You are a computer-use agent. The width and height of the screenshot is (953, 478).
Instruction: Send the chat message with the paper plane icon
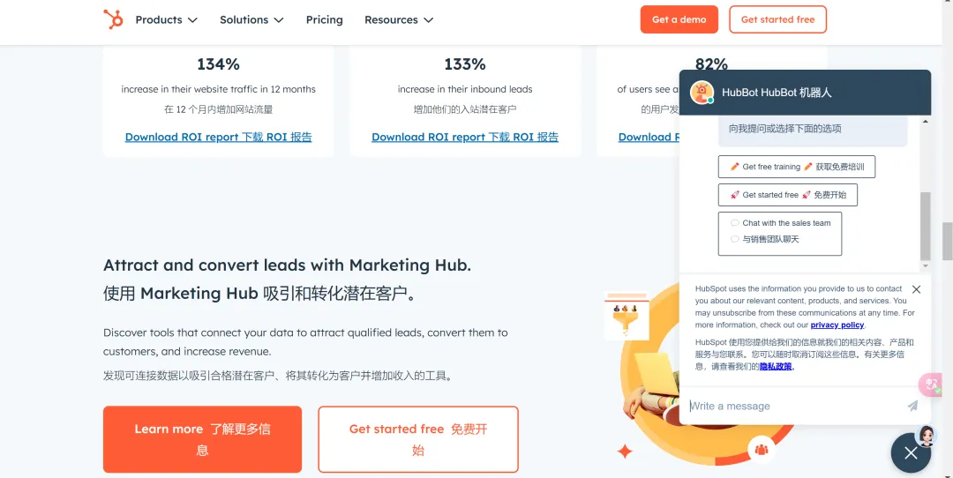pos(912,406)
